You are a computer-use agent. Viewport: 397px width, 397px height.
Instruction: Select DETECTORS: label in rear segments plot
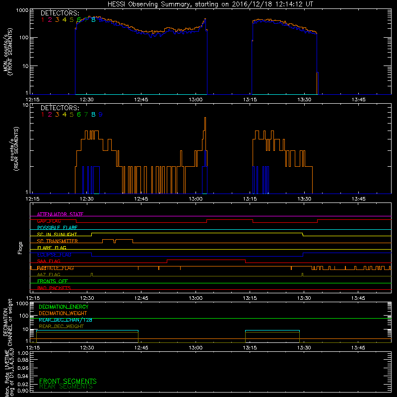[x=60, y=108]
